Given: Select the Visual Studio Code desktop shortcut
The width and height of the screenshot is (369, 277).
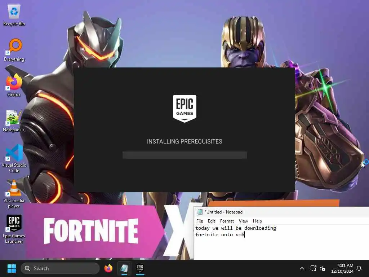Looking at the screenshot, I should (x=14, y=159).
